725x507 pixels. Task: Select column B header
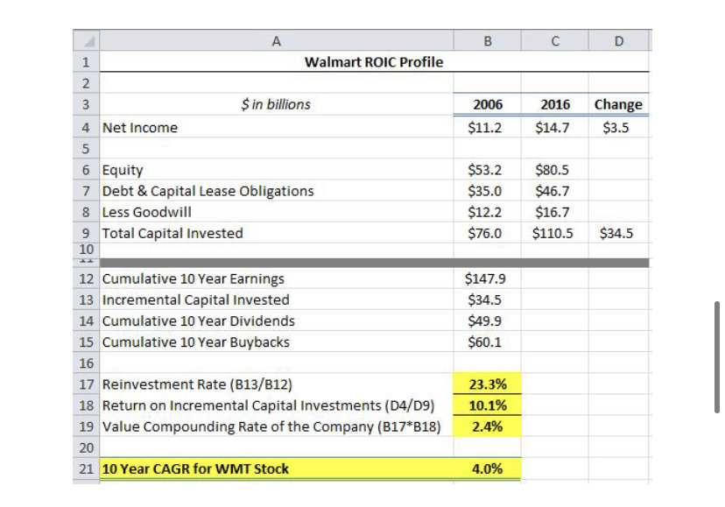[x=486, y=39]
